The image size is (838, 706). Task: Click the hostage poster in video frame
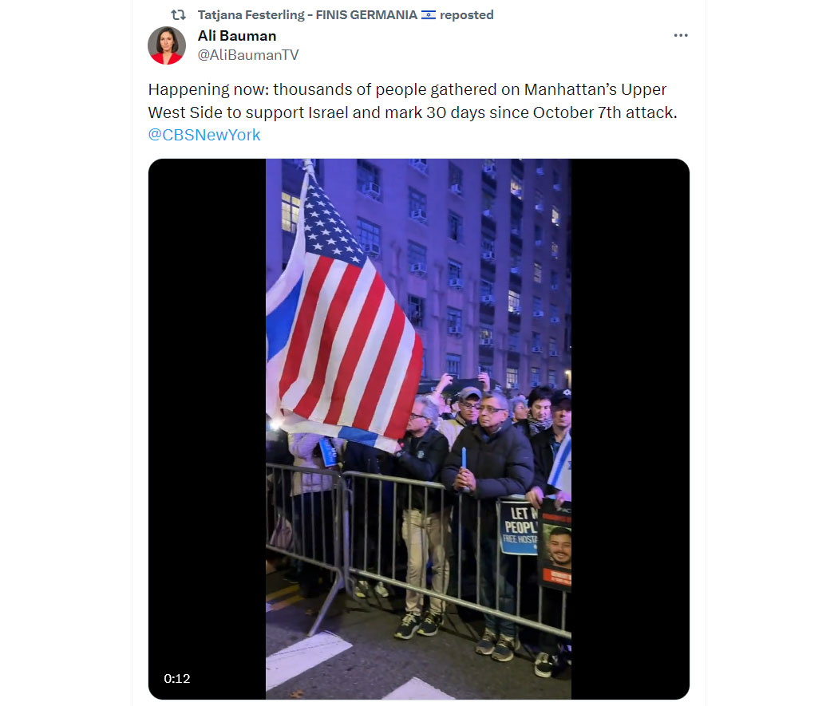(x=555, y=543)
